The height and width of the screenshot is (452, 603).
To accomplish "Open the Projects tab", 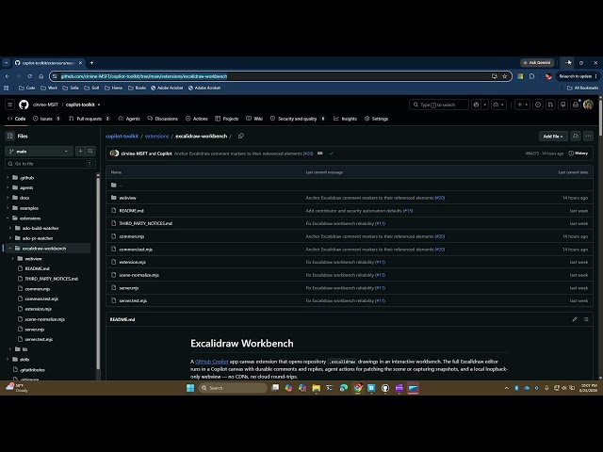I will pyautogui.click(x=226, y=119).
